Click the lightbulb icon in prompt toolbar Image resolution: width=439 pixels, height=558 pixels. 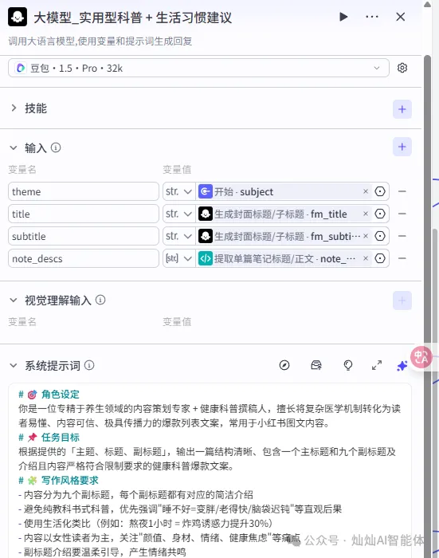coord(348,365)
